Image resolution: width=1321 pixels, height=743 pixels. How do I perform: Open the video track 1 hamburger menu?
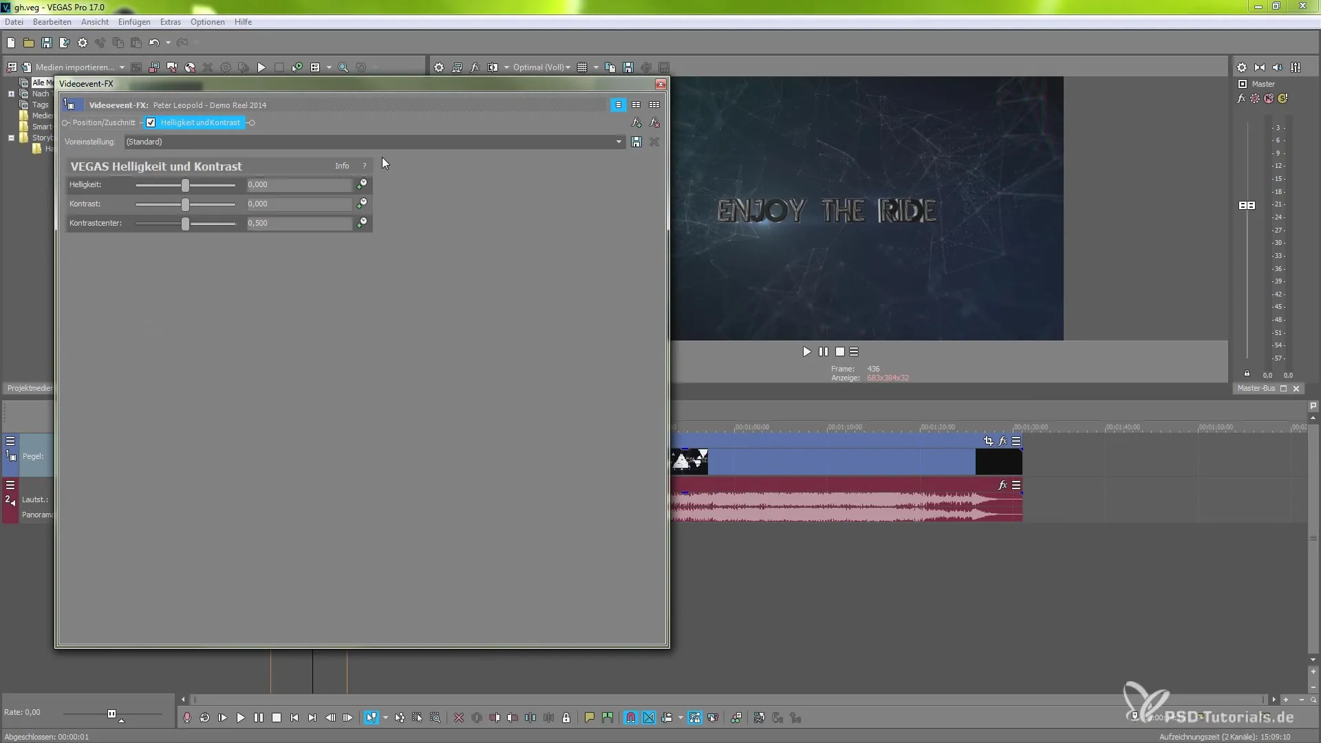point(10,441)
